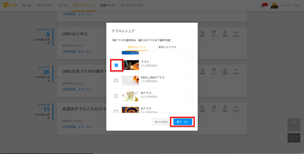Expand the コースリソース dropdown menu
The height and width of the screenshot is (154, 304).
pos(132,5)
